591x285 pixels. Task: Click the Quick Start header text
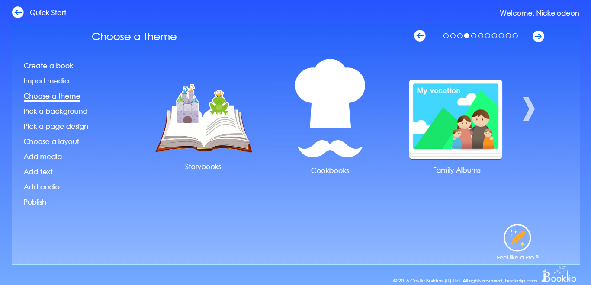click(x=48, y=13)
